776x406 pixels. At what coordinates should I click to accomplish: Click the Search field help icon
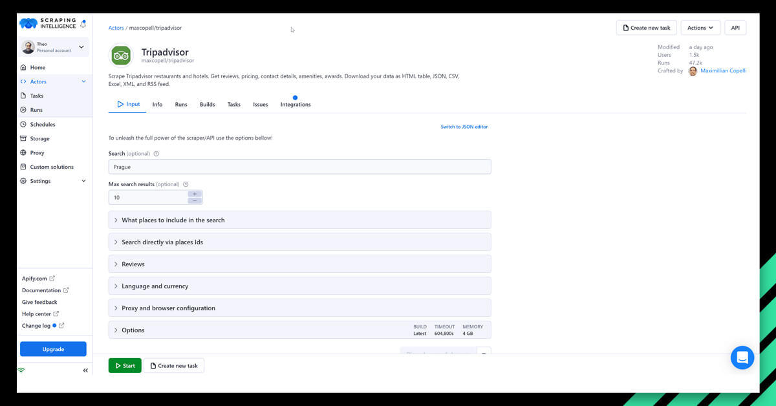point(156,154)
